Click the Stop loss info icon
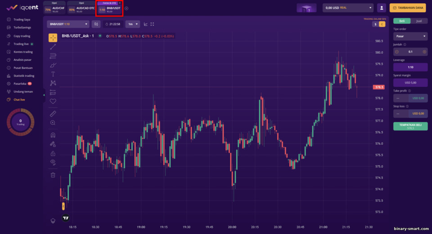The image size is (432, 234). [x=407, y=106]
